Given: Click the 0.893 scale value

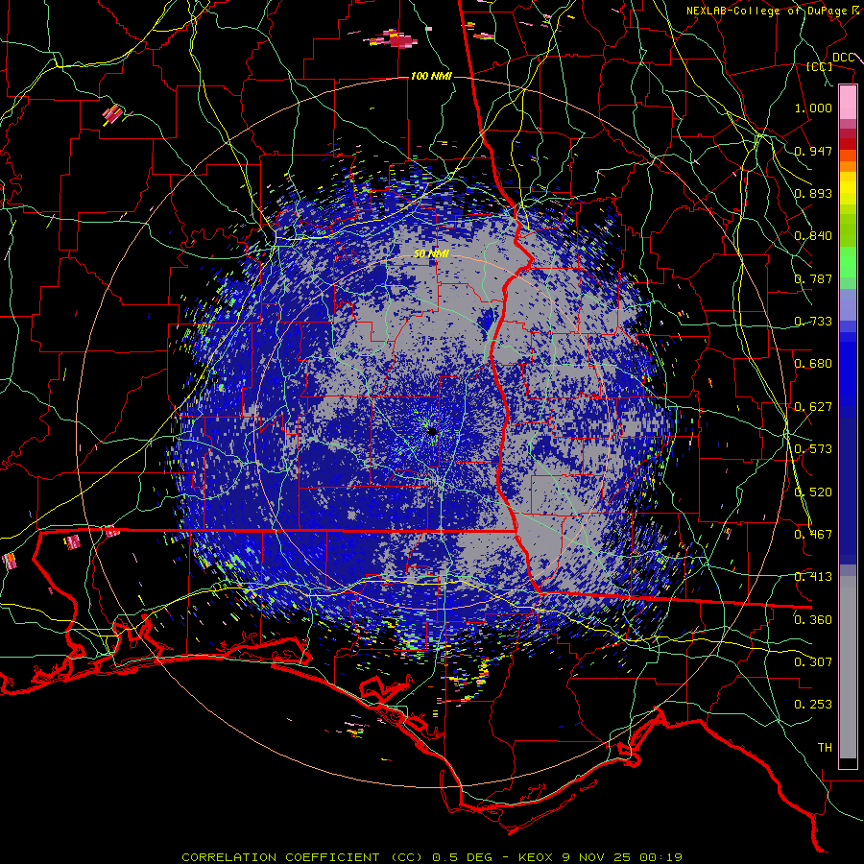Looking at the screenshot, I should click(x=813, y=193).
